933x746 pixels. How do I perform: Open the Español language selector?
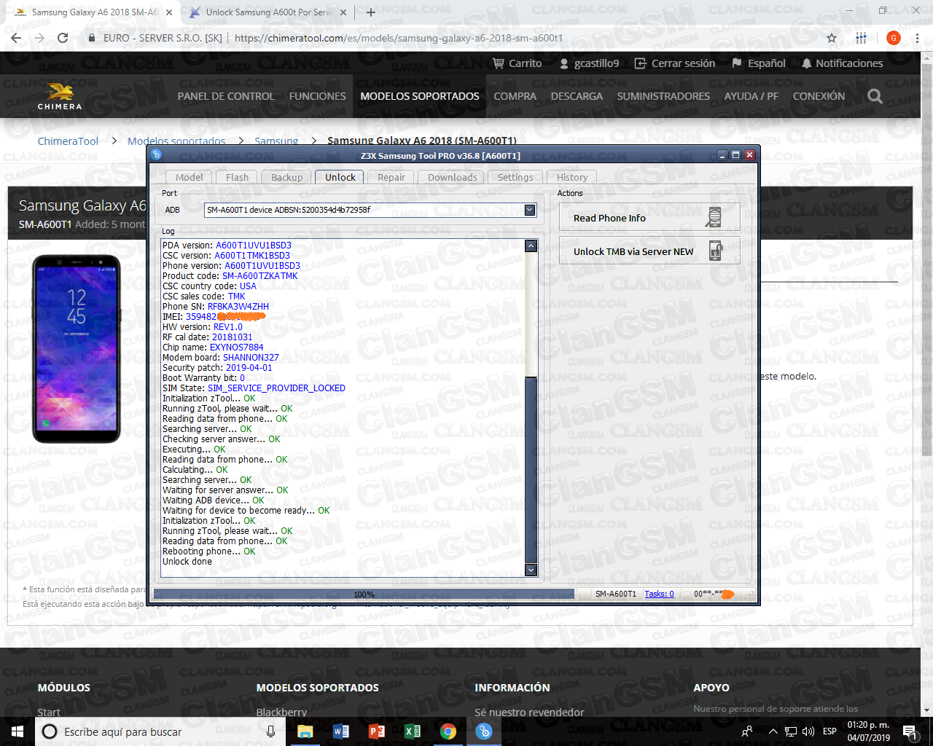(x=759, y=63)
